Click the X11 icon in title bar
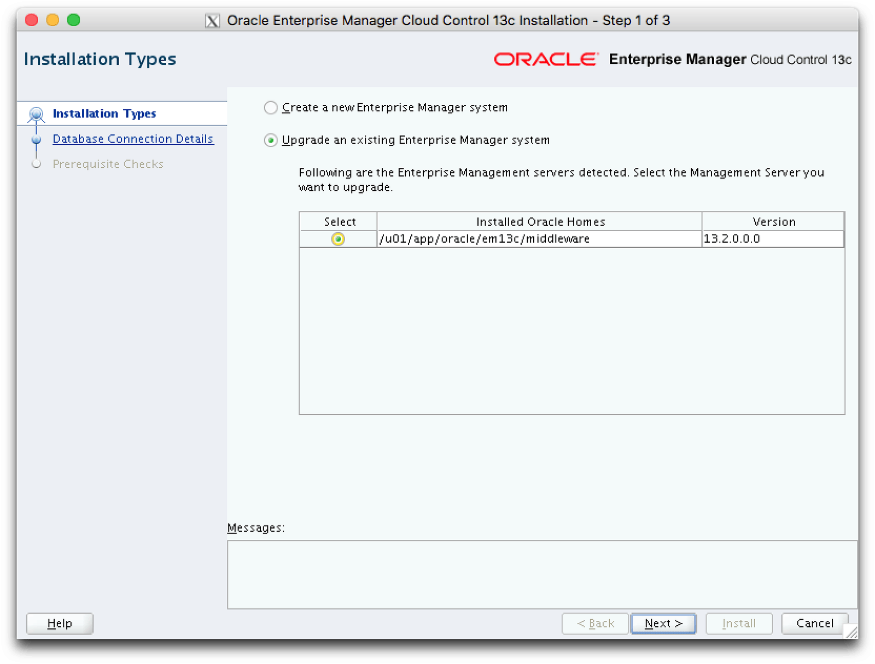The width and height of the screenshot is (875, 664). tap(212, 21)
